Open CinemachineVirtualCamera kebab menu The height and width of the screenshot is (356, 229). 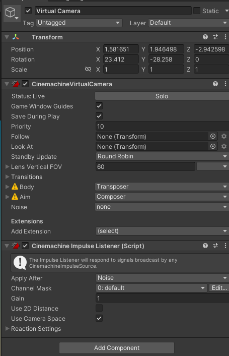(x=225, y=84)
